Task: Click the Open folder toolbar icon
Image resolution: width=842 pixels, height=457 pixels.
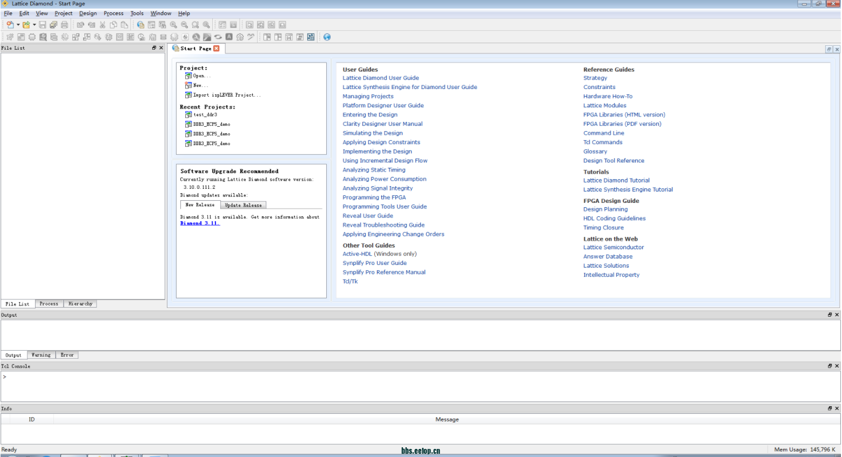Action: click(26, 25)
